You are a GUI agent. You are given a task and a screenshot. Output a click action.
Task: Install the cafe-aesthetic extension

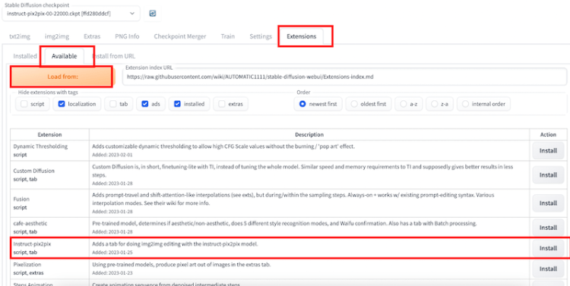548,228
